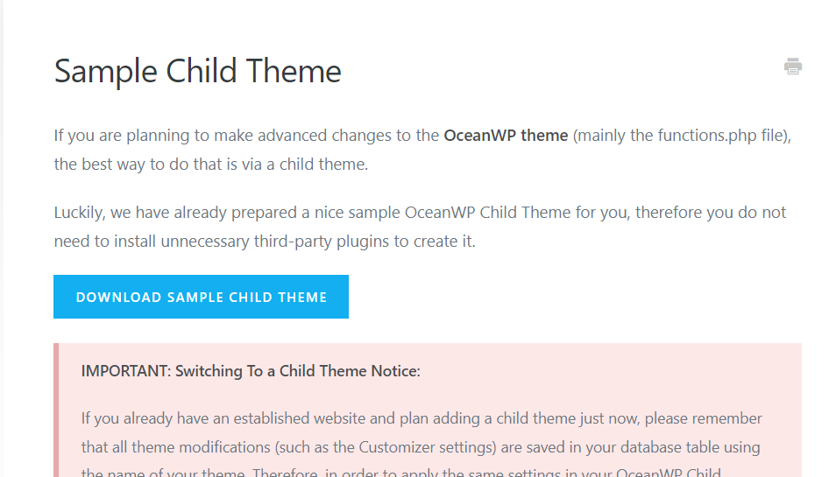Click the sentence ending via a child theme

[x=211, y=165]
